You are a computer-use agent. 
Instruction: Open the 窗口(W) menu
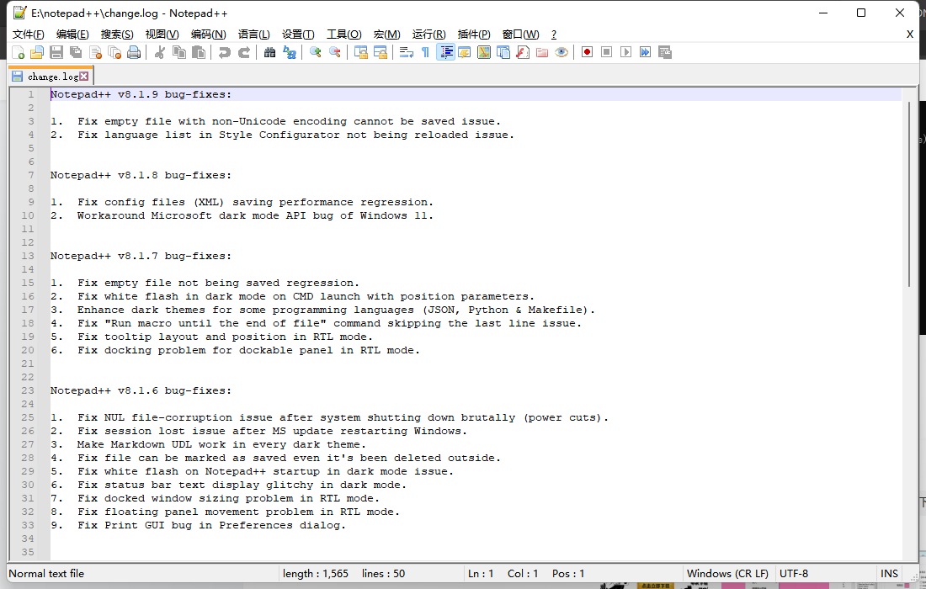(x=520, y=34)
